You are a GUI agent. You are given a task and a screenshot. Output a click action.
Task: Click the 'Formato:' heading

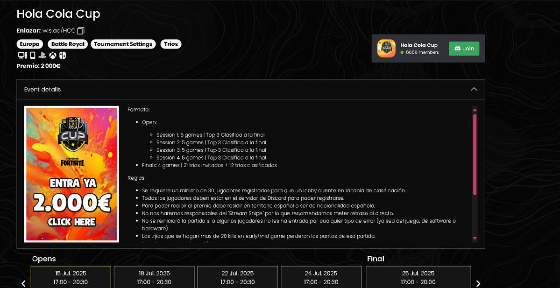click(139, 110)
